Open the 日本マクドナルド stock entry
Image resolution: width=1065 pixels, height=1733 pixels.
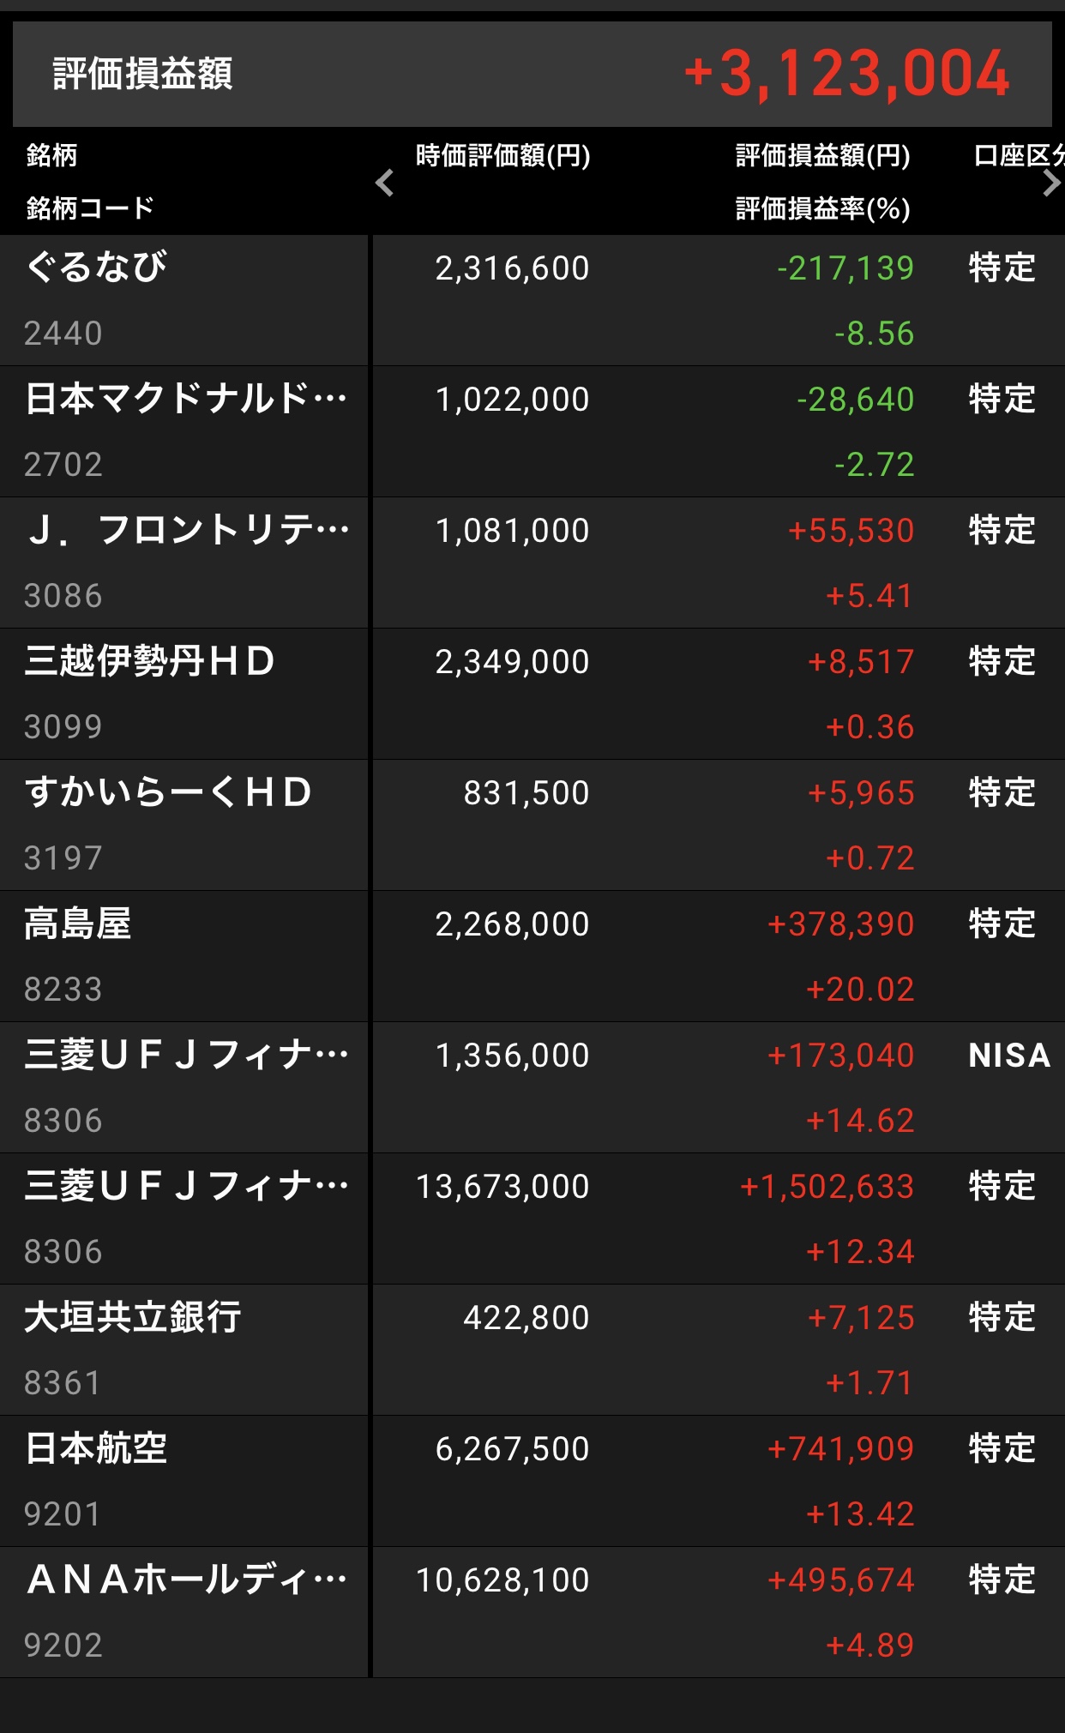point(185,400)
